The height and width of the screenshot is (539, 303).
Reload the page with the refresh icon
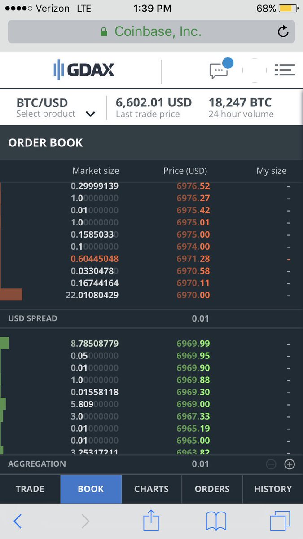click(x=283, y=31)
